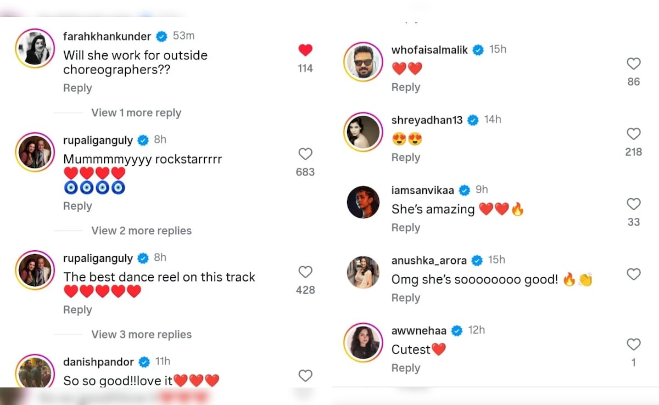
Task: Like danishpandor's 'So so good' comment
Action: tap(305, 375)
